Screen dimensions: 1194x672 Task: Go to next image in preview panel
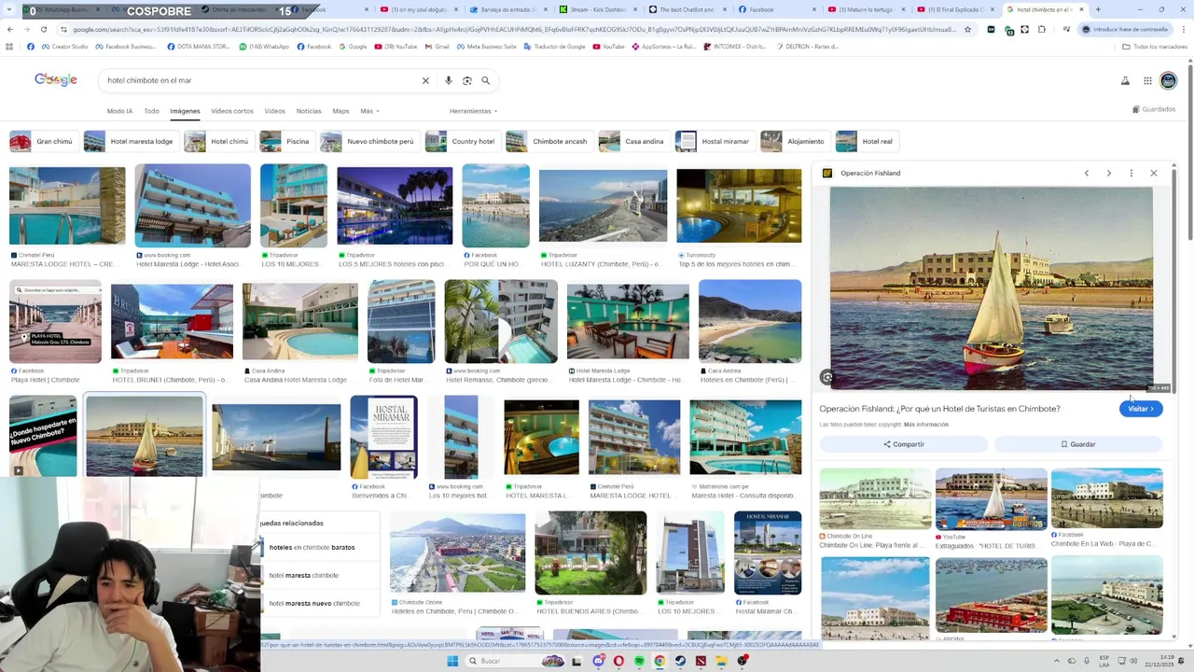tap(1109, 173)
